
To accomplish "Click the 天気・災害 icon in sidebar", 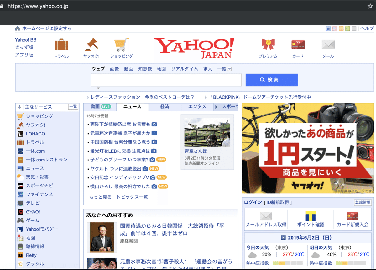I will [x=20, y=177].
